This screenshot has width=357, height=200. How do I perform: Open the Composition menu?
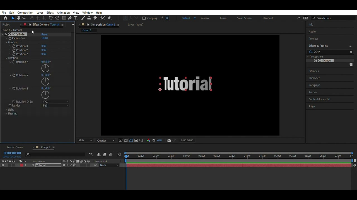(25, 12)
